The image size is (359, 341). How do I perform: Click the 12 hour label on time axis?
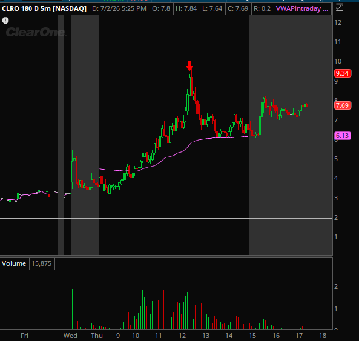(182, 336)
